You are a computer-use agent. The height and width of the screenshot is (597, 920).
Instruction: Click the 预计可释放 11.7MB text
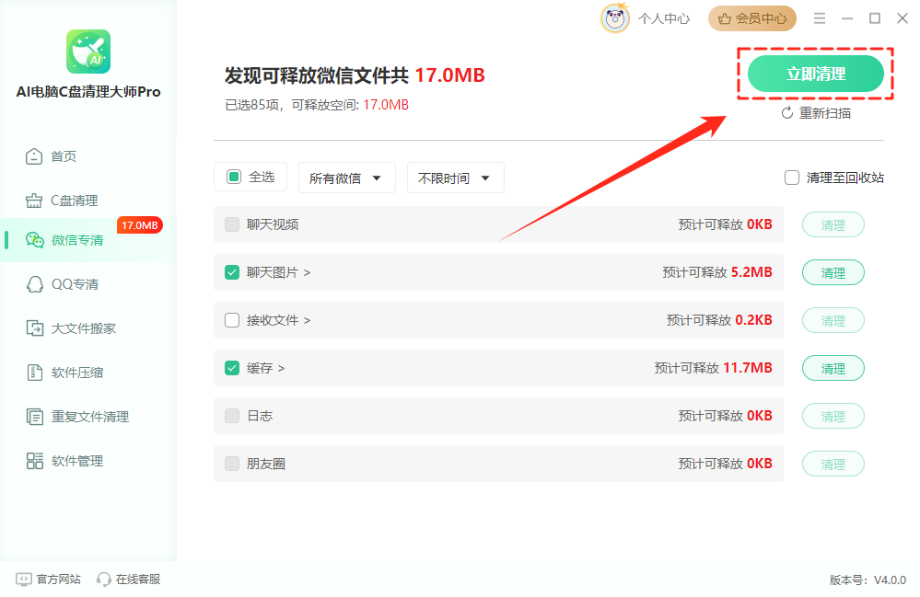[x=714, y=368]
